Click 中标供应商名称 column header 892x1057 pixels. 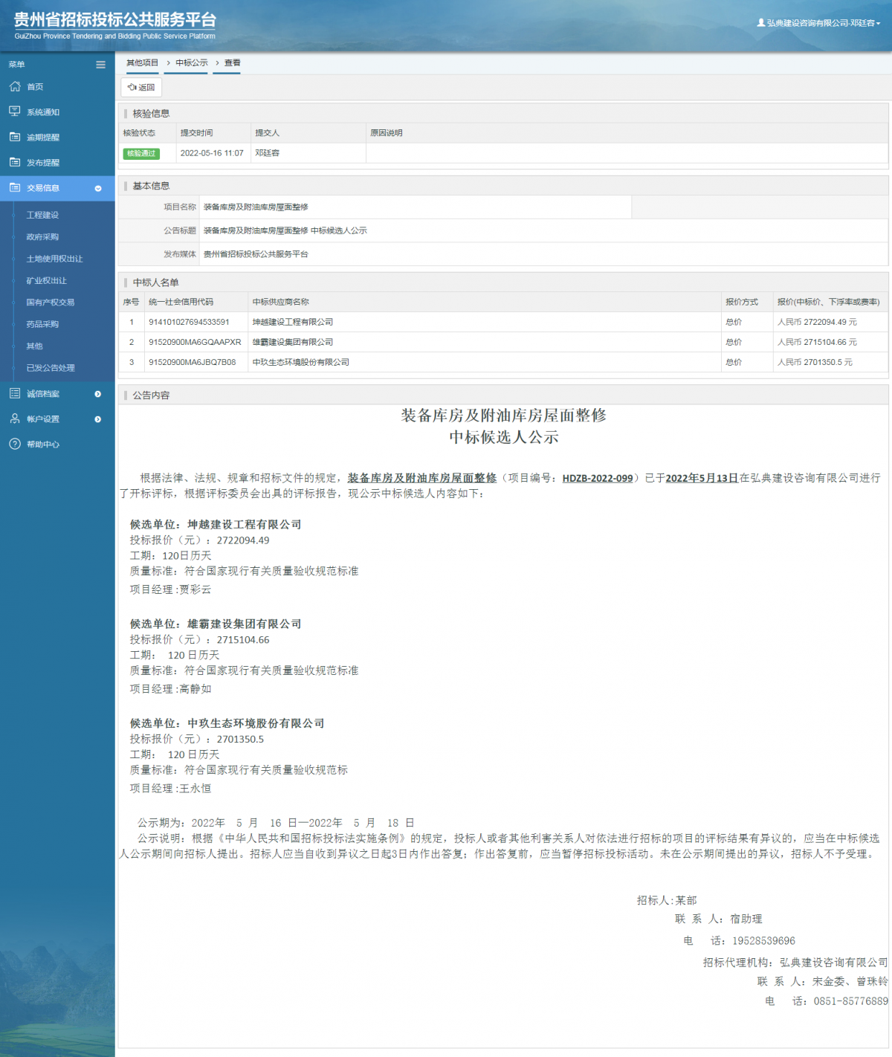click(x=281, y=302)
